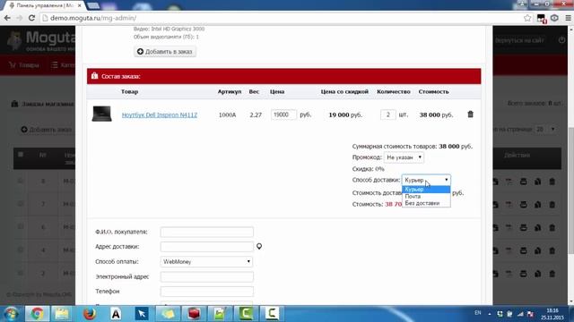This screenshot has width=574, height=322.
Task: Click the Moguta logo in page header
Action: pos(41,41)
